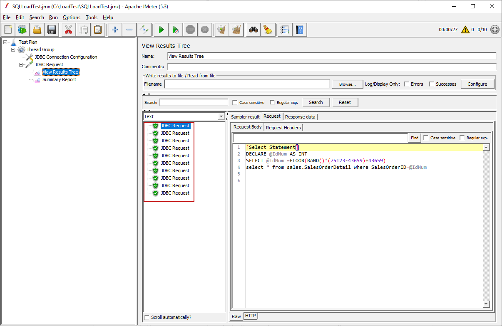Screen dimensions: 502x326
Task: Open the Function Helper list icon
Action: (x=285, y=30)
